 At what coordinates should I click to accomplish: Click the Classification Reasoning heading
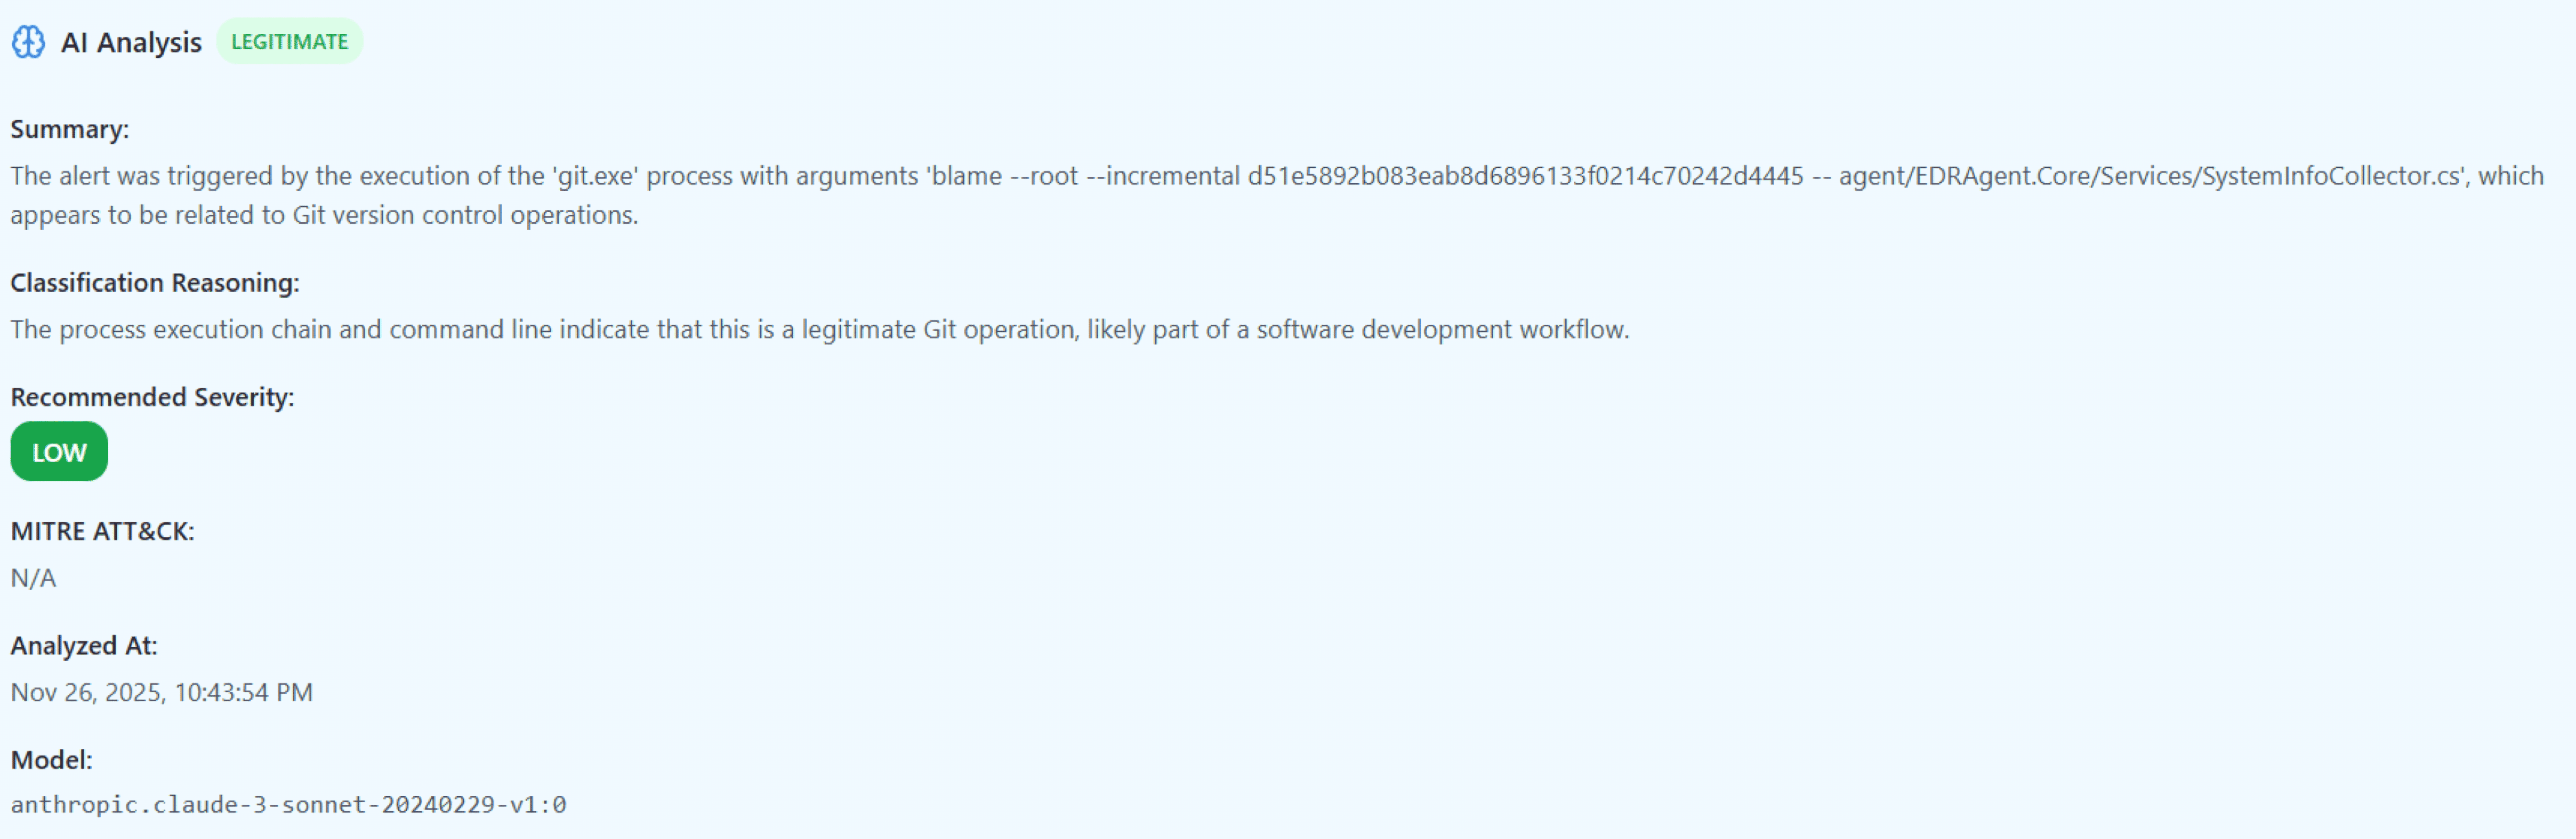155,283
